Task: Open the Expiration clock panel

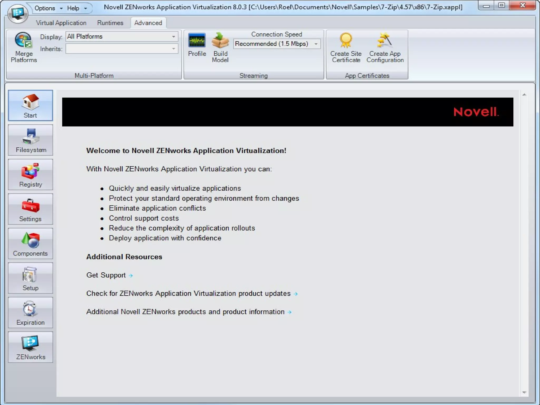Action: [30, 313]
